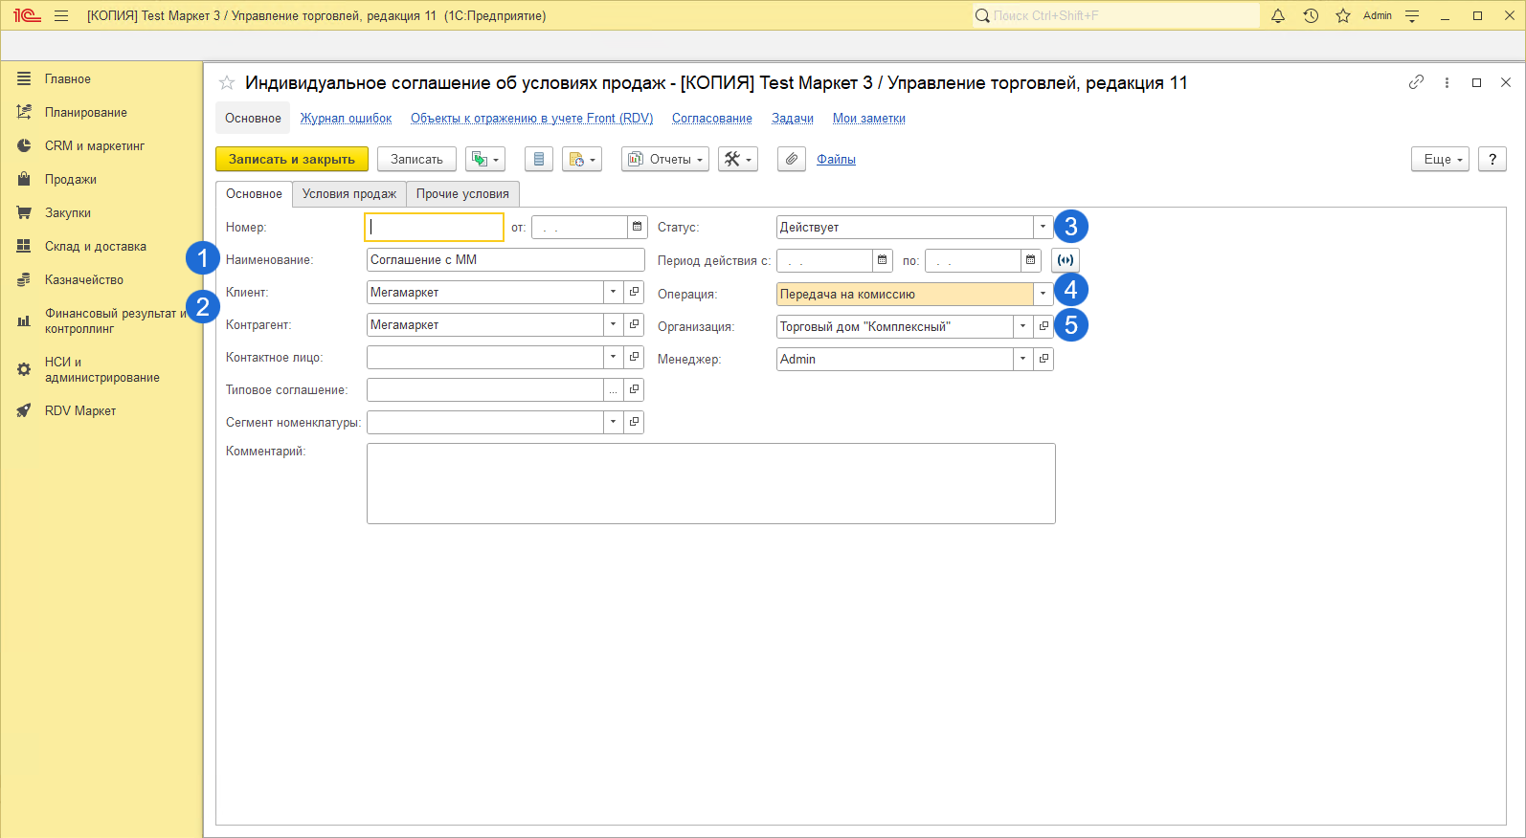This screenshot has height=838, width=1526.
Task: Click the Комментарий text area
Action: click(710, 483)
